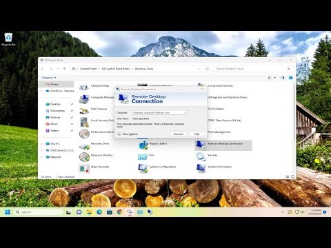The height and width of the screenshot is (248, 331).
Task: Click the Snipping Tool taskbar icon
Action: pyautogui.click(x=130, y=212)
